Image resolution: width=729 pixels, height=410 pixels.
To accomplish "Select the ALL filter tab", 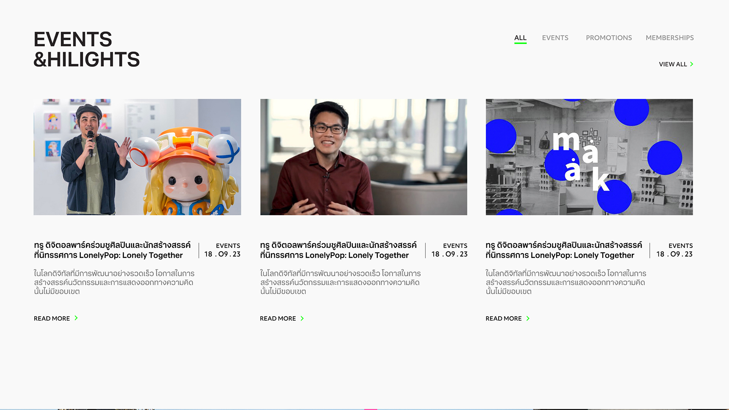I will pos(520,38).
